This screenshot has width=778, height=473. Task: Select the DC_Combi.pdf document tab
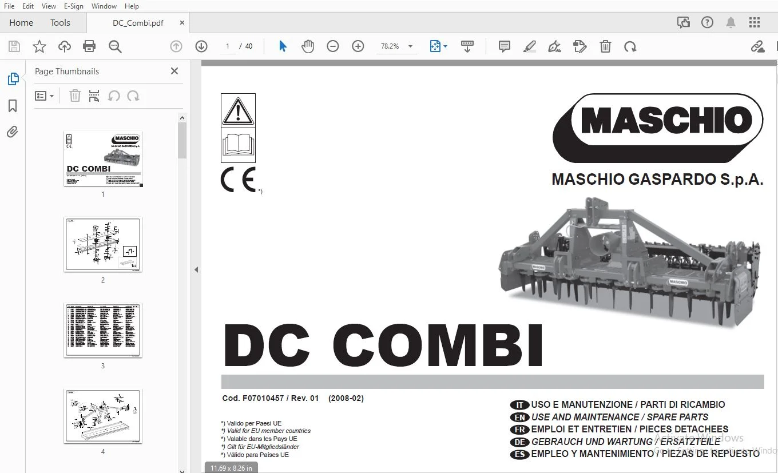pos(138,23)
